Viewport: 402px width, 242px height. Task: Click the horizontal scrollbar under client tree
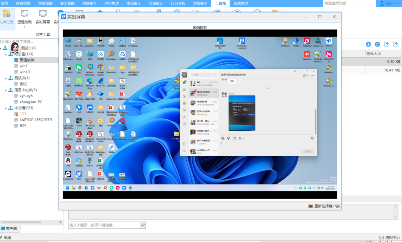click(x=25, y=222)
